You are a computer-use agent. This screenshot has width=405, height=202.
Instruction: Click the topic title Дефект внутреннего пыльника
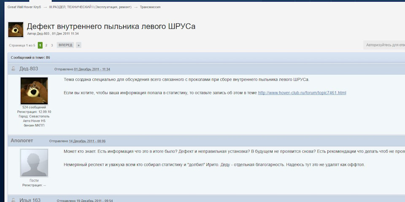111,26
